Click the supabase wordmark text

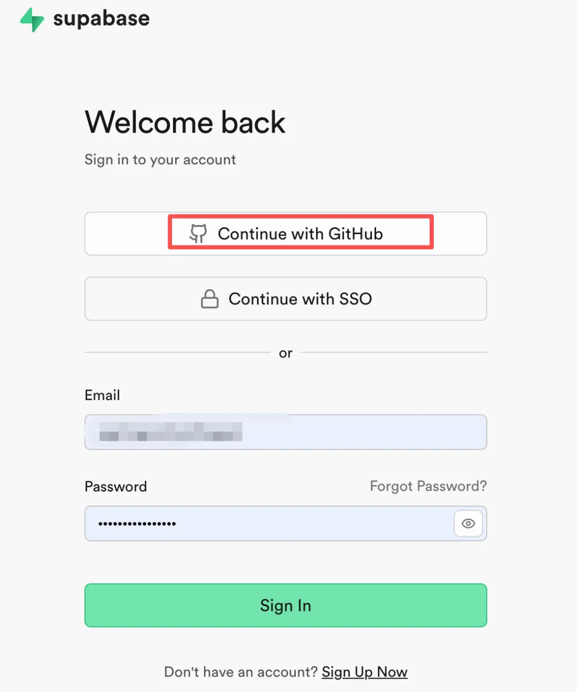click(x=102, y=19)
